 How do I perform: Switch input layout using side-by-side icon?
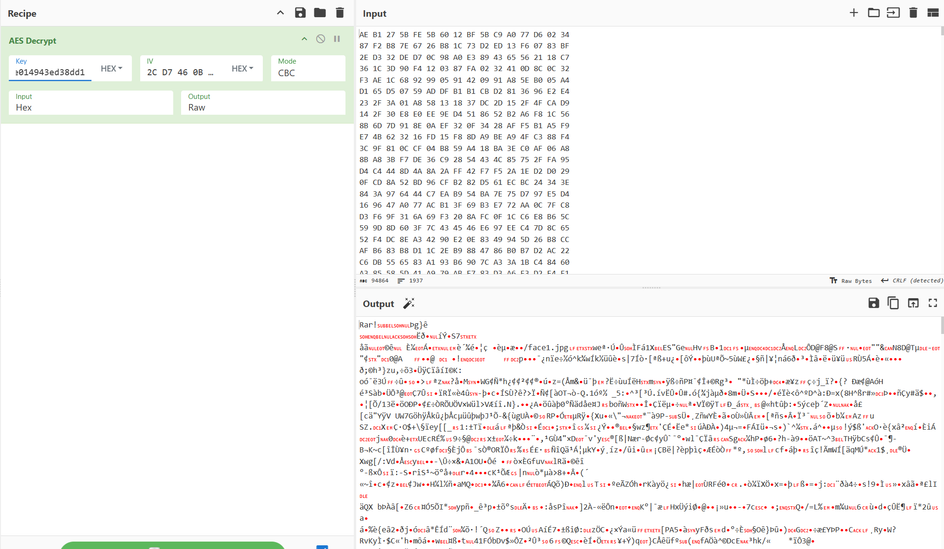click(933, 13)
